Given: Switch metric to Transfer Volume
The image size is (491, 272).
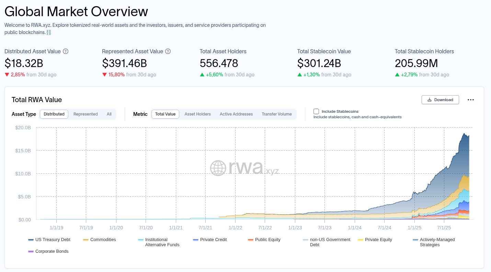Looking at the screenshot, I should click(277, 114).
